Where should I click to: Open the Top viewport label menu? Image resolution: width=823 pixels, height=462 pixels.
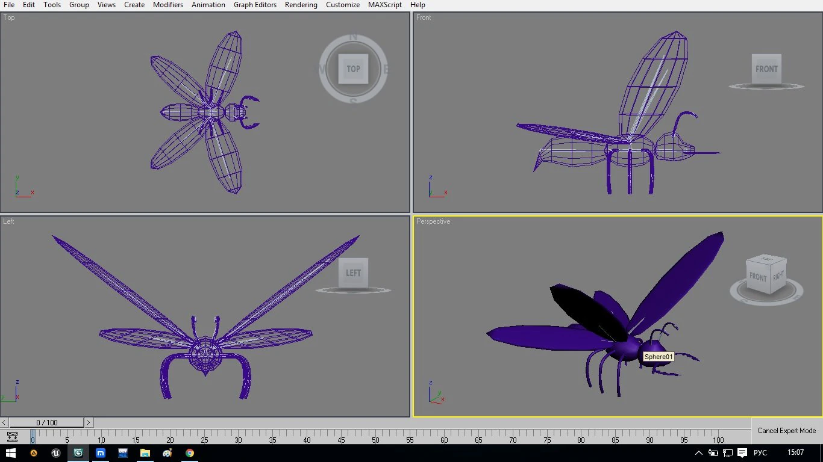(x=9, y=17)
